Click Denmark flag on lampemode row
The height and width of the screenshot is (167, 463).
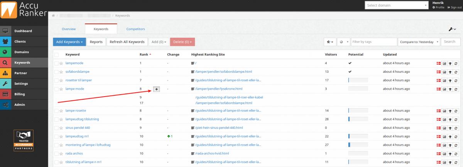(438, 63)
